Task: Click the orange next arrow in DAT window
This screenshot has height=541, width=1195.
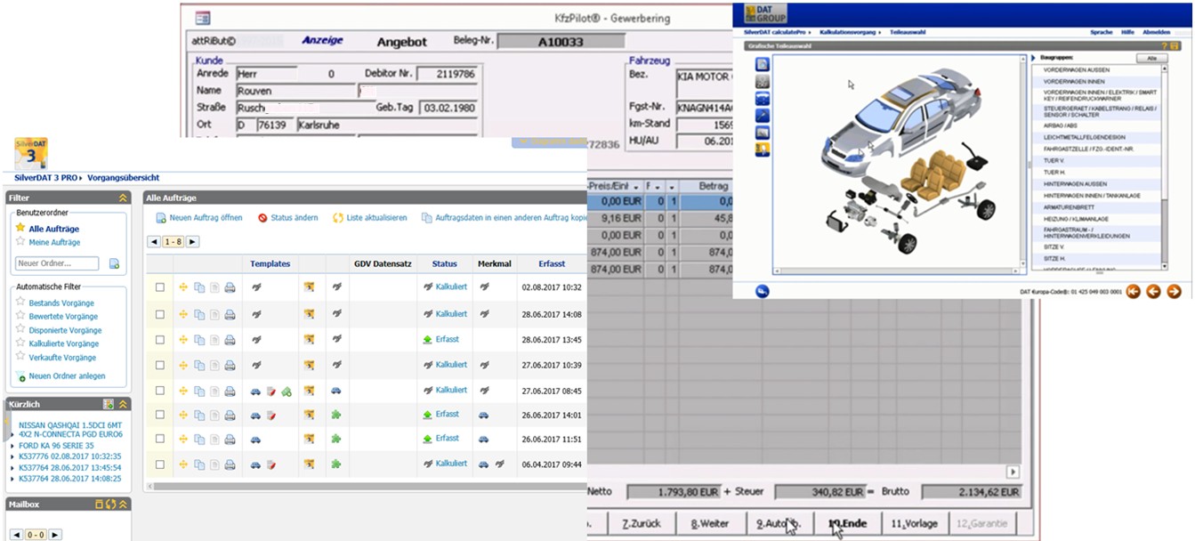Action: point(1174,291)
